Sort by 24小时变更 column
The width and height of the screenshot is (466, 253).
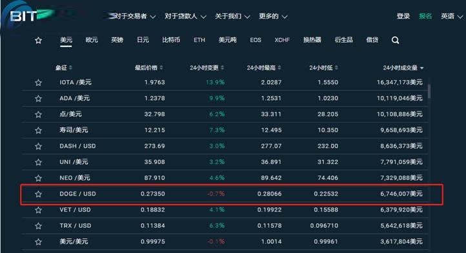[207, 68]
